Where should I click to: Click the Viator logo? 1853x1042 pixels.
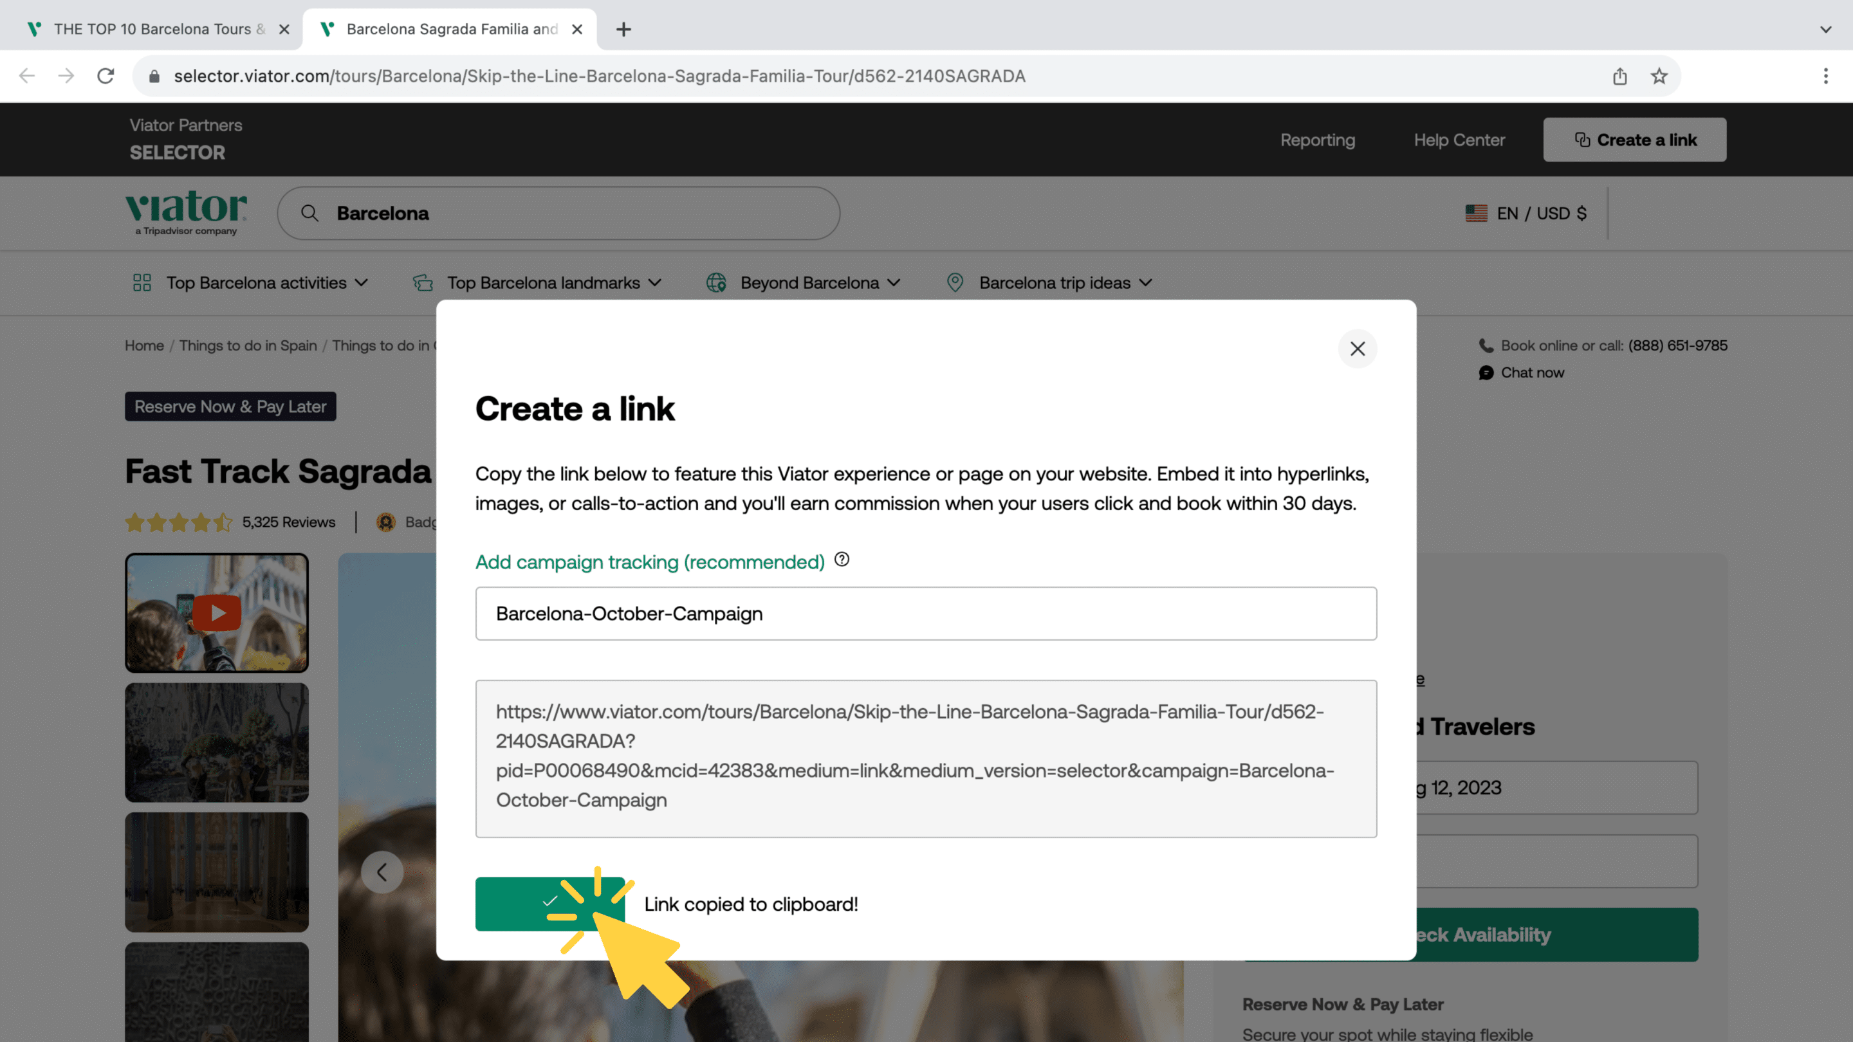(185, 213)
